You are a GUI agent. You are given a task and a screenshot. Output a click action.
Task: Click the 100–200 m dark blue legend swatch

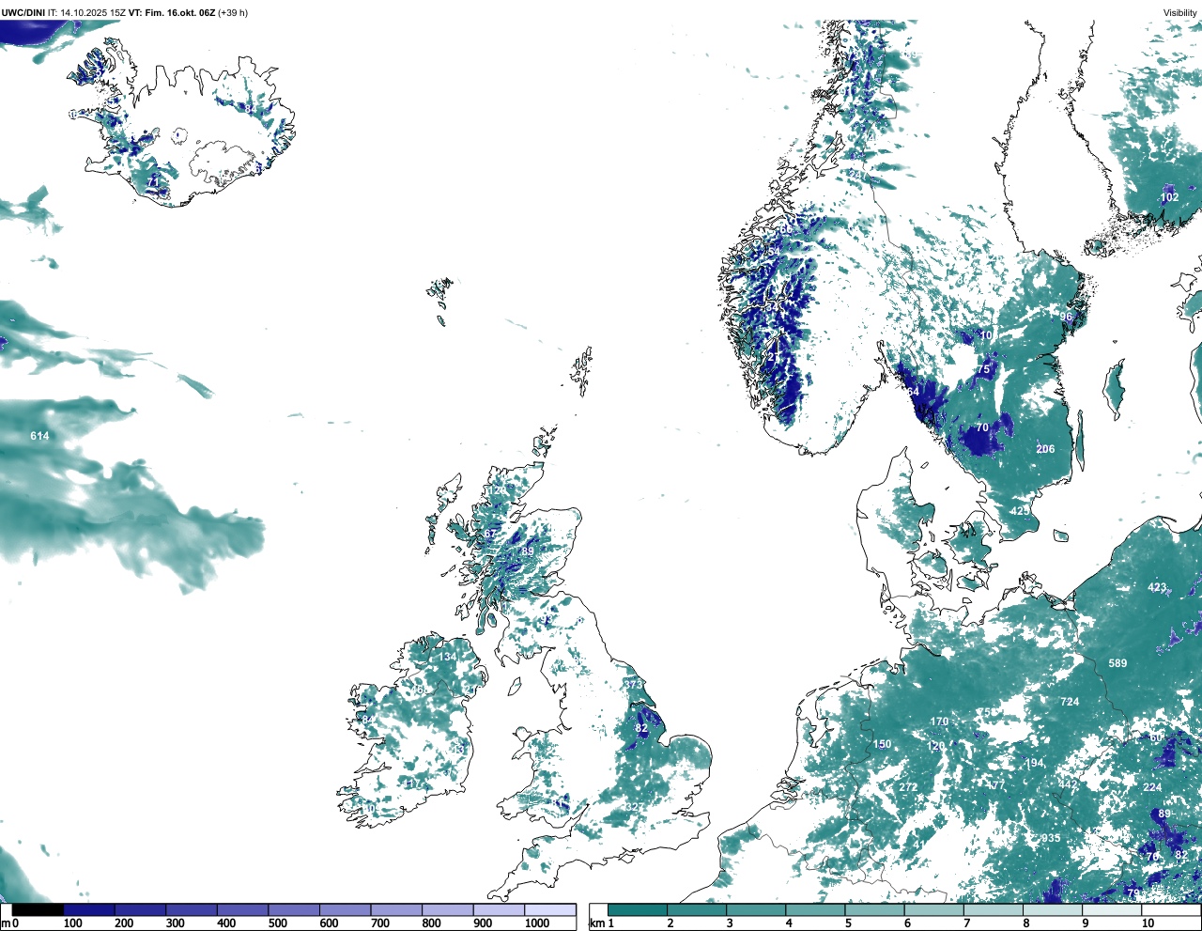click(x=89, y=909)
